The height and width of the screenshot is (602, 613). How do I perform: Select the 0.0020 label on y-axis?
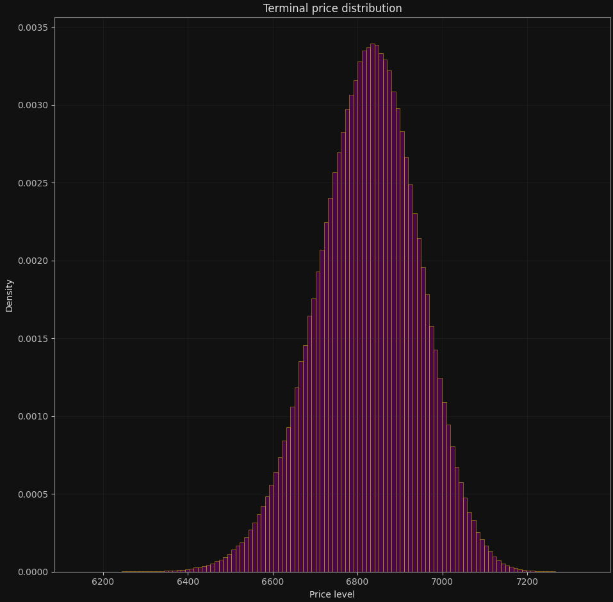click(x=32, y=258)
